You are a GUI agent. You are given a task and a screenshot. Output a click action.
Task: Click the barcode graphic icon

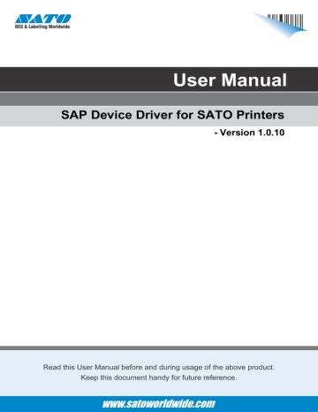[x=281, y=26]
